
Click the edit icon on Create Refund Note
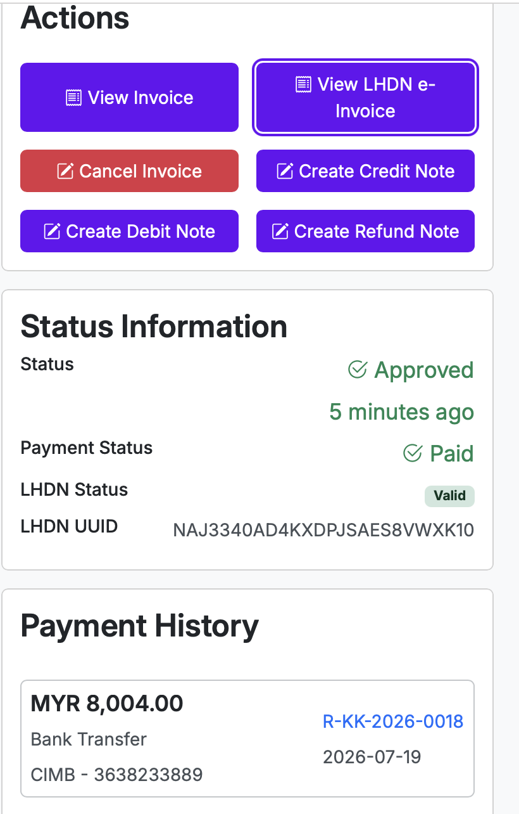click(x=280, y=231)
